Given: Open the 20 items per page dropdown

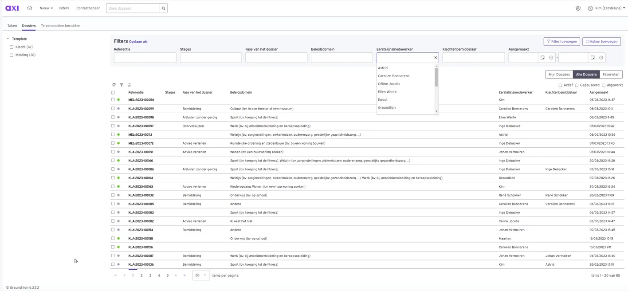Looking at the screenshot, I should 201,275.
